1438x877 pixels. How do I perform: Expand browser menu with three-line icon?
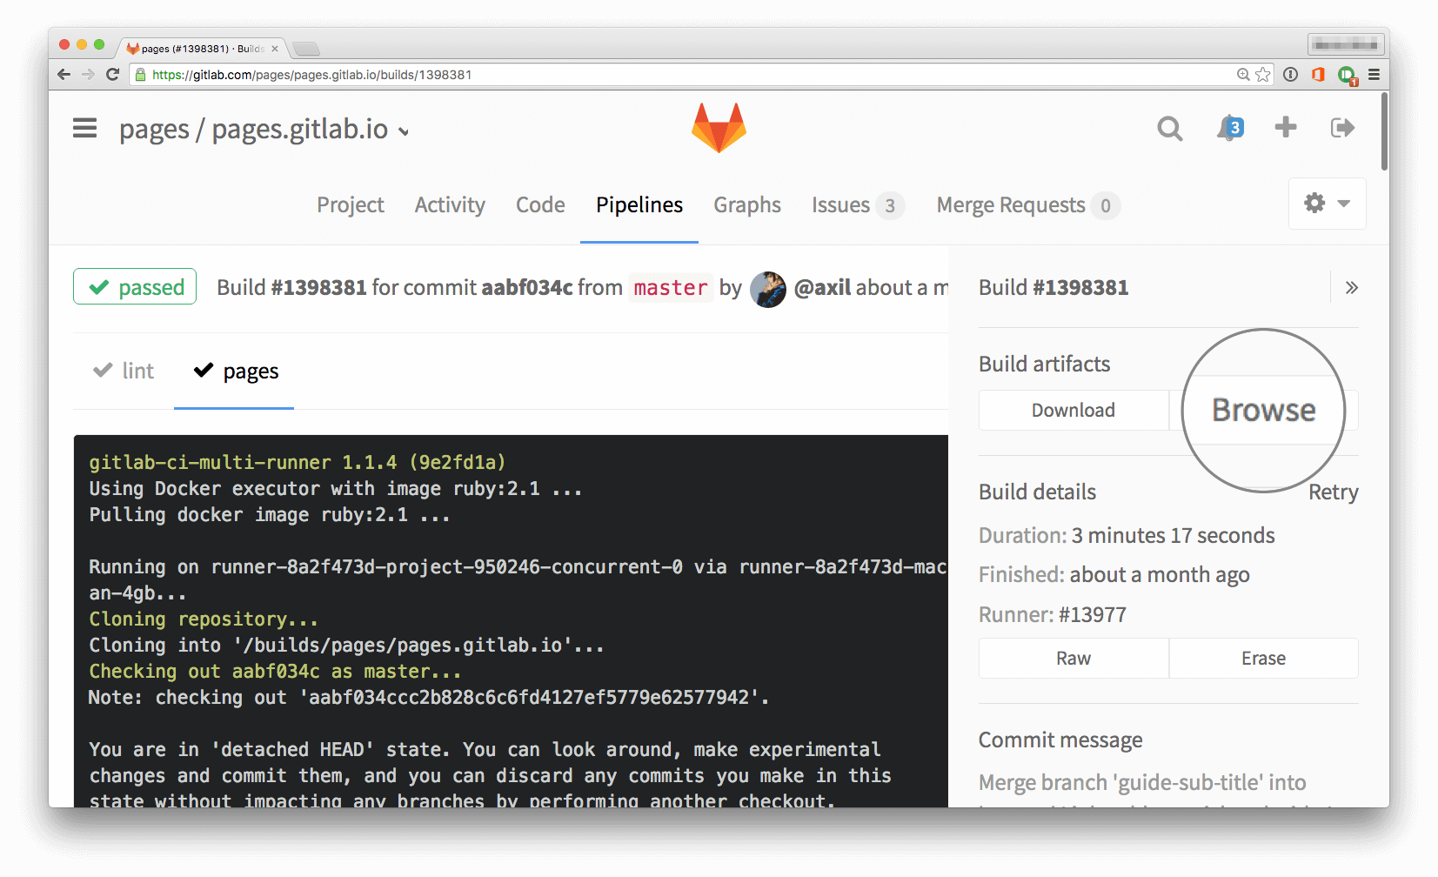tap(1374, 75)
